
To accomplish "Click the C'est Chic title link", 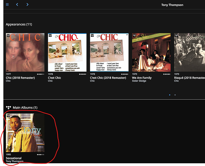I will 54,78.
